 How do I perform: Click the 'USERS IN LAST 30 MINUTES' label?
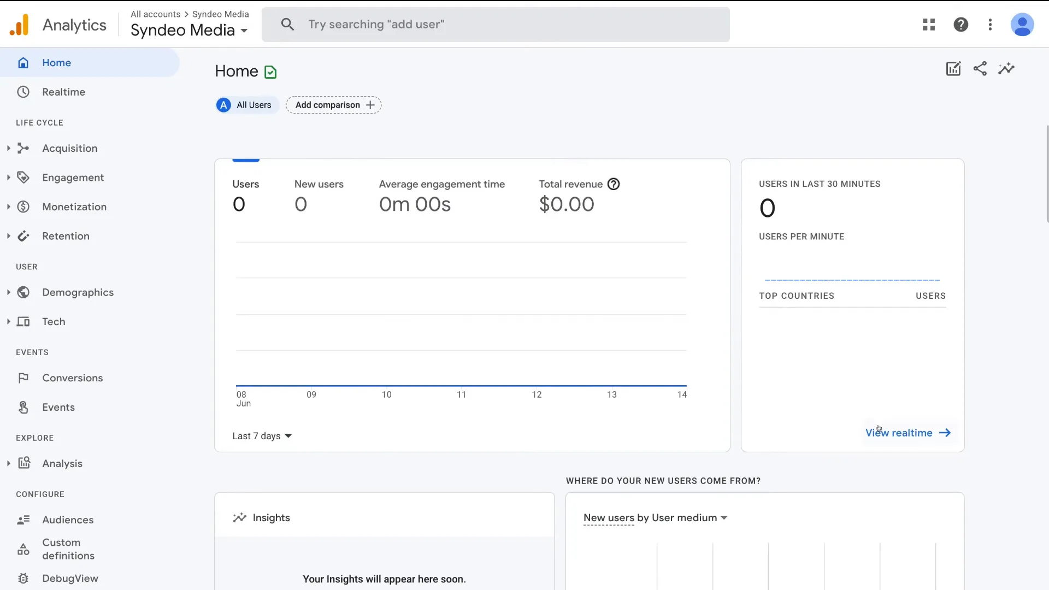[820, 184]
